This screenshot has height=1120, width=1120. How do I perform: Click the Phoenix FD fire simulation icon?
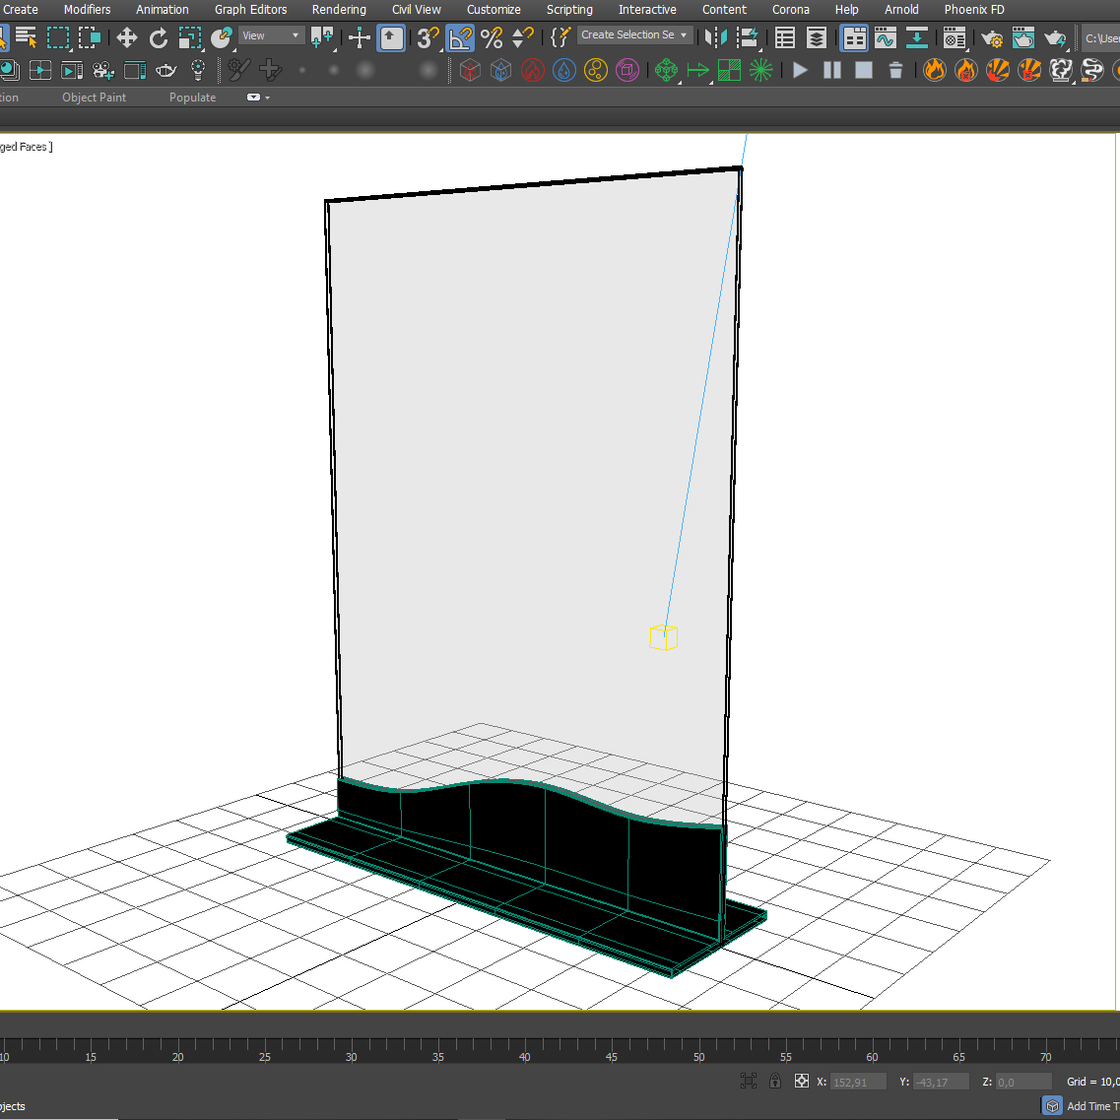(934, 70)
